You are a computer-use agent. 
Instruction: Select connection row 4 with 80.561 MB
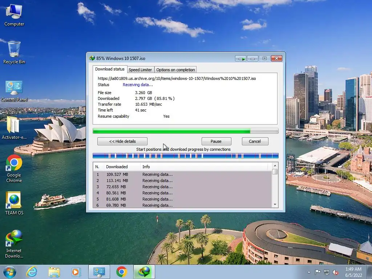(x=182, y=193)
